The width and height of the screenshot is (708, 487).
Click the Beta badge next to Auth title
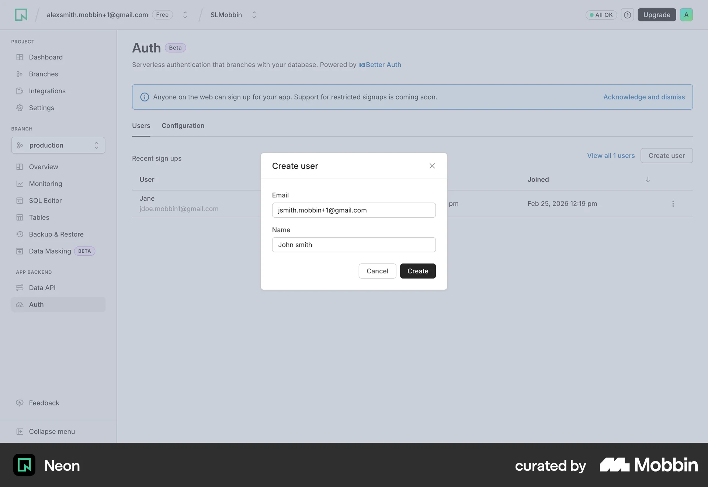tap(175, 48)
